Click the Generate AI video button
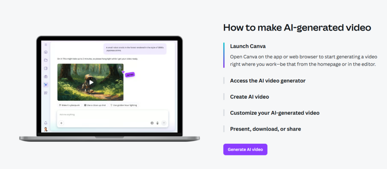 pos(245,149)
